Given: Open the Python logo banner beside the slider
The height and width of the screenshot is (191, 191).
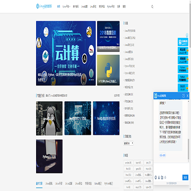Looking at the screenshot, I should [108, 70].
